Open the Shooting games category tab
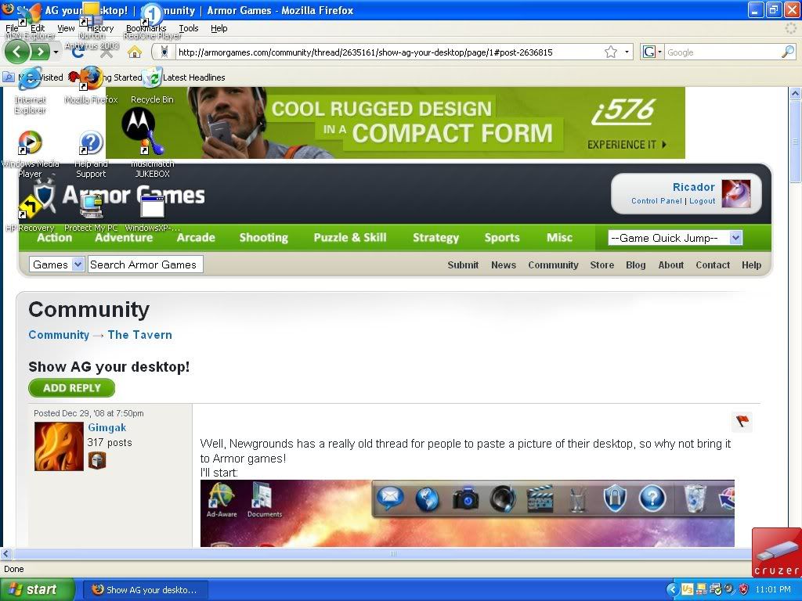Viewport: 802px width, 601px height. click(264, 238)
